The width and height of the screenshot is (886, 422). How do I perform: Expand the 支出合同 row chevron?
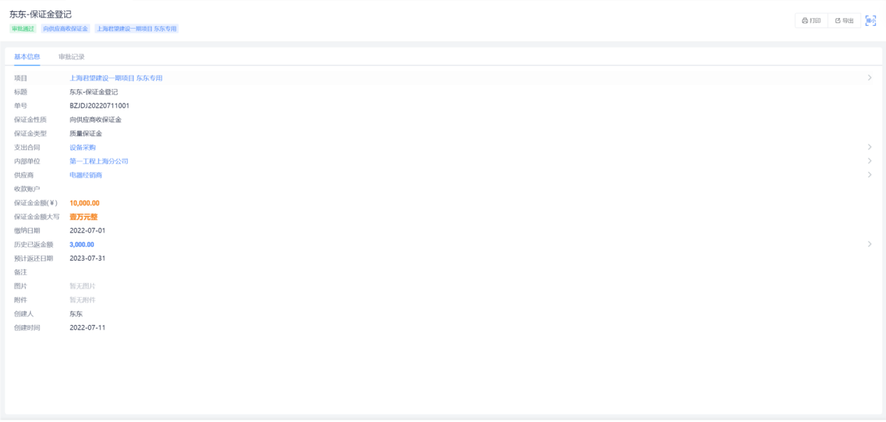point(869,147)
